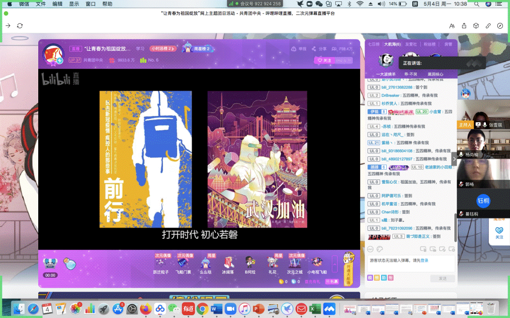Reload the page with the refresh icon
This screenshot has width=510, height=318.
click(20, 25)
